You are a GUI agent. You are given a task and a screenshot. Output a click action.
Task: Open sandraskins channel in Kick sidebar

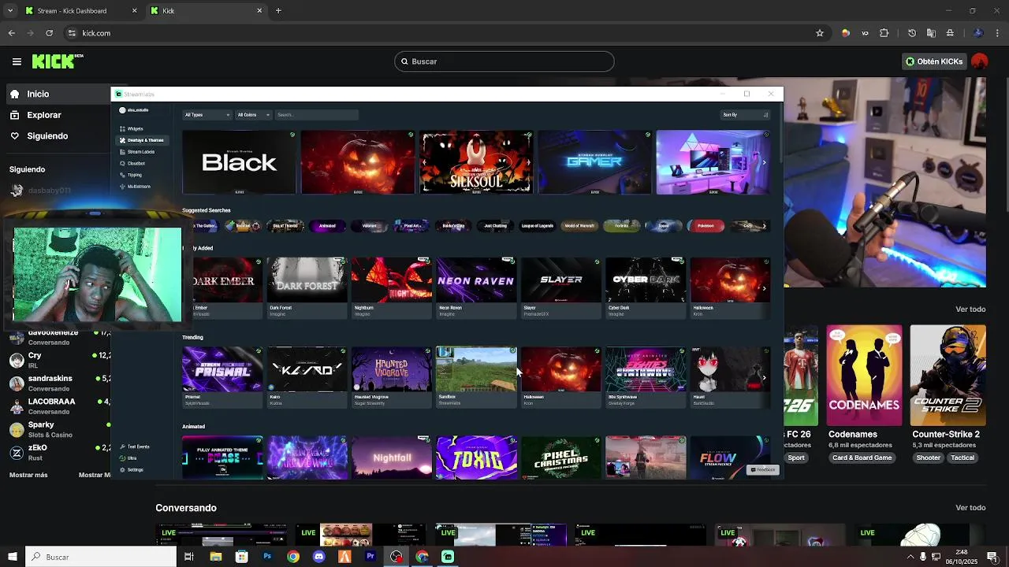pos(59,383)
